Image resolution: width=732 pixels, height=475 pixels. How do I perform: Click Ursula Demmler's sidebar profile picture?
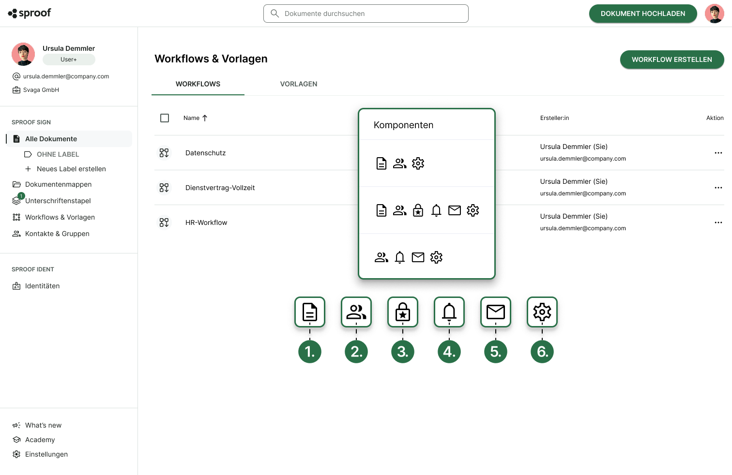23,54
